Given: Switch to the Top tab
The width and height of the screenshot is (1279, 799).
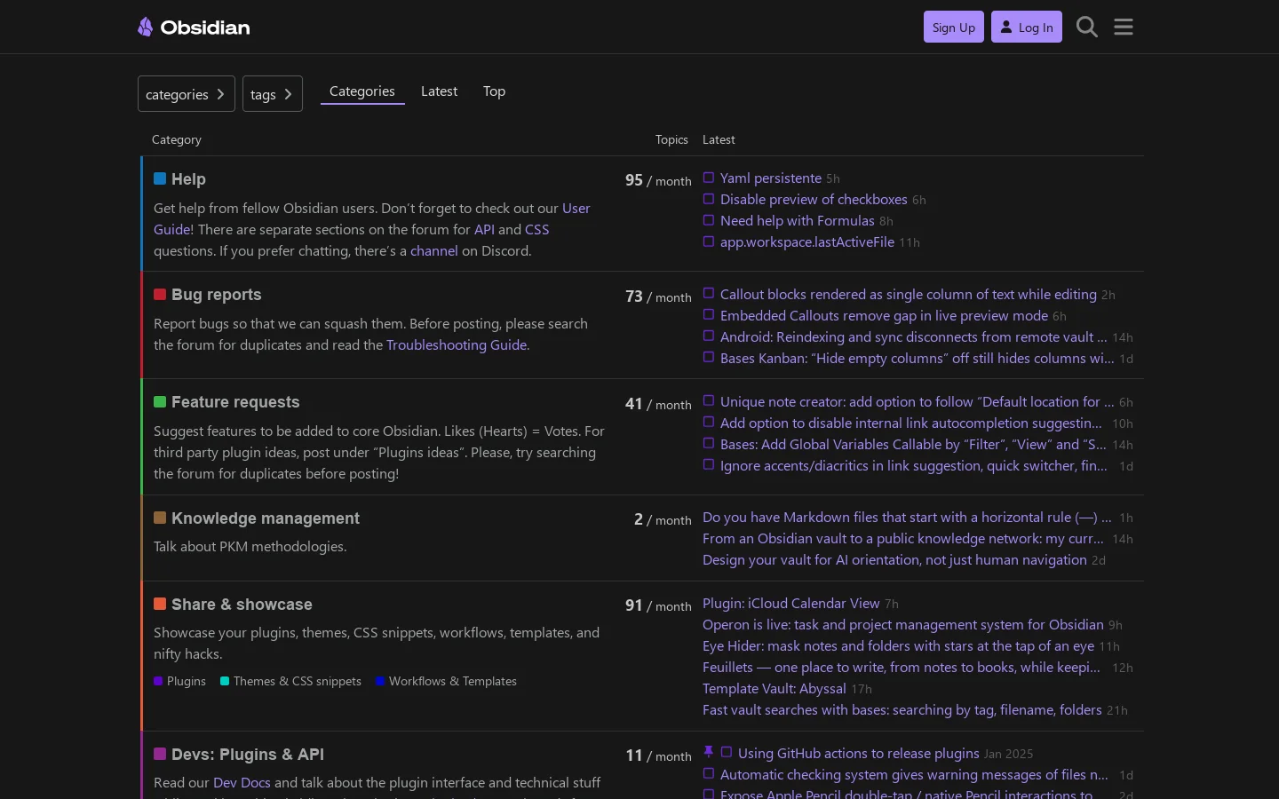Looking at the screenshot, I should click(x=494, y=91).
